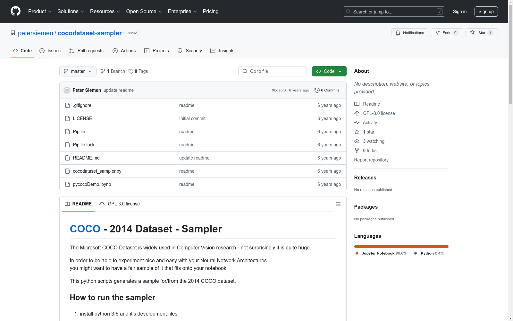Open the petersiemen profile link
Screen dimensions: 513x321
(x=36, y=33)
